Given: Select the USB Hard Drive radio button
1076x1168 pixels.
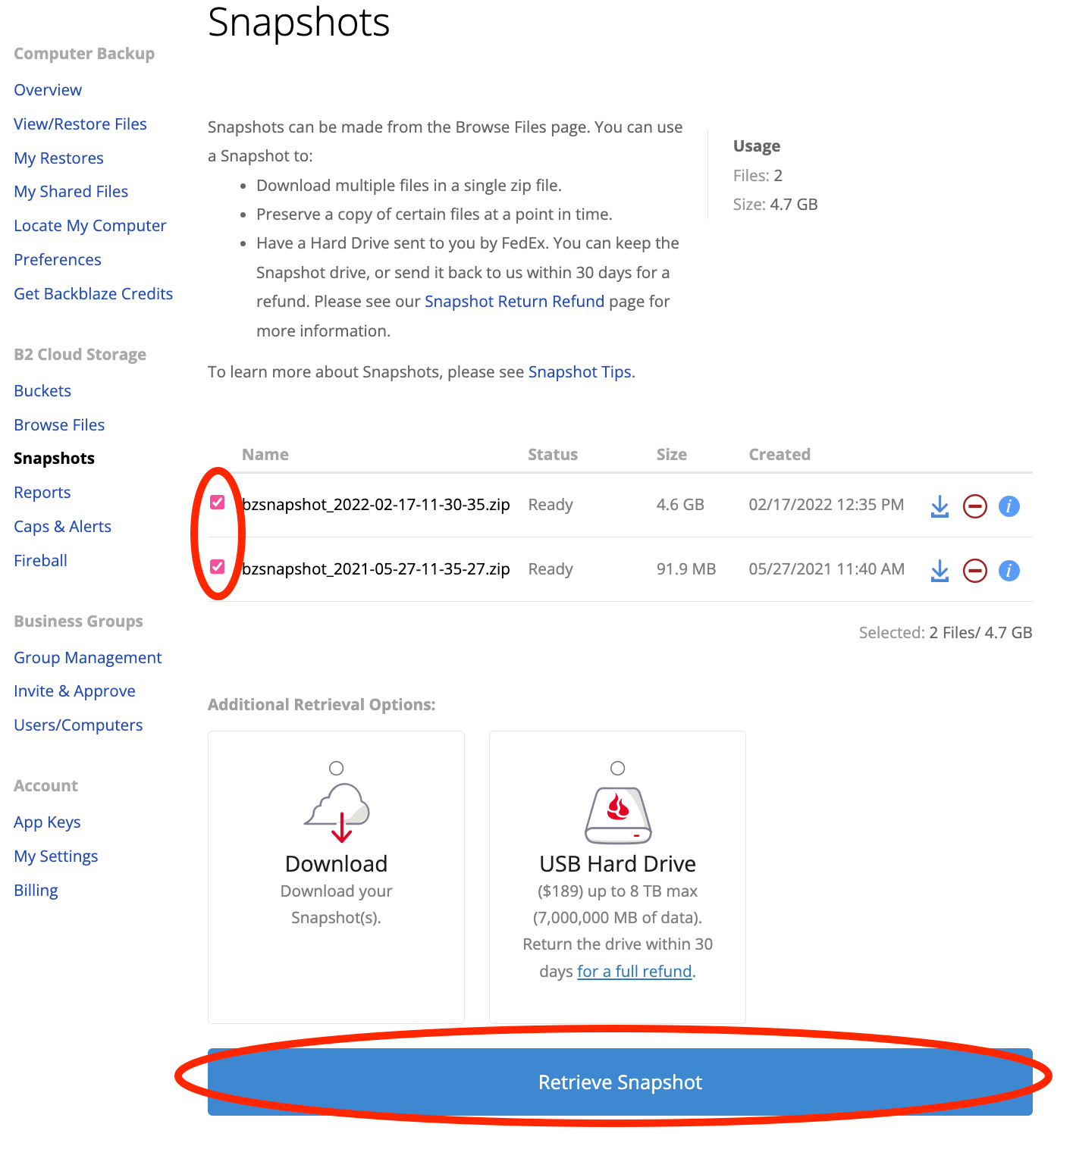Looking at the screenshot, I should click(618, 769).
